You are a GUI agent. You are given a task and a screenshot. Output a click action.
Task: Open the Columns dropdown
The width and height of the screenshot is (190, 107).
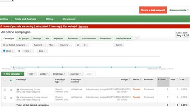tap(65, 45)
